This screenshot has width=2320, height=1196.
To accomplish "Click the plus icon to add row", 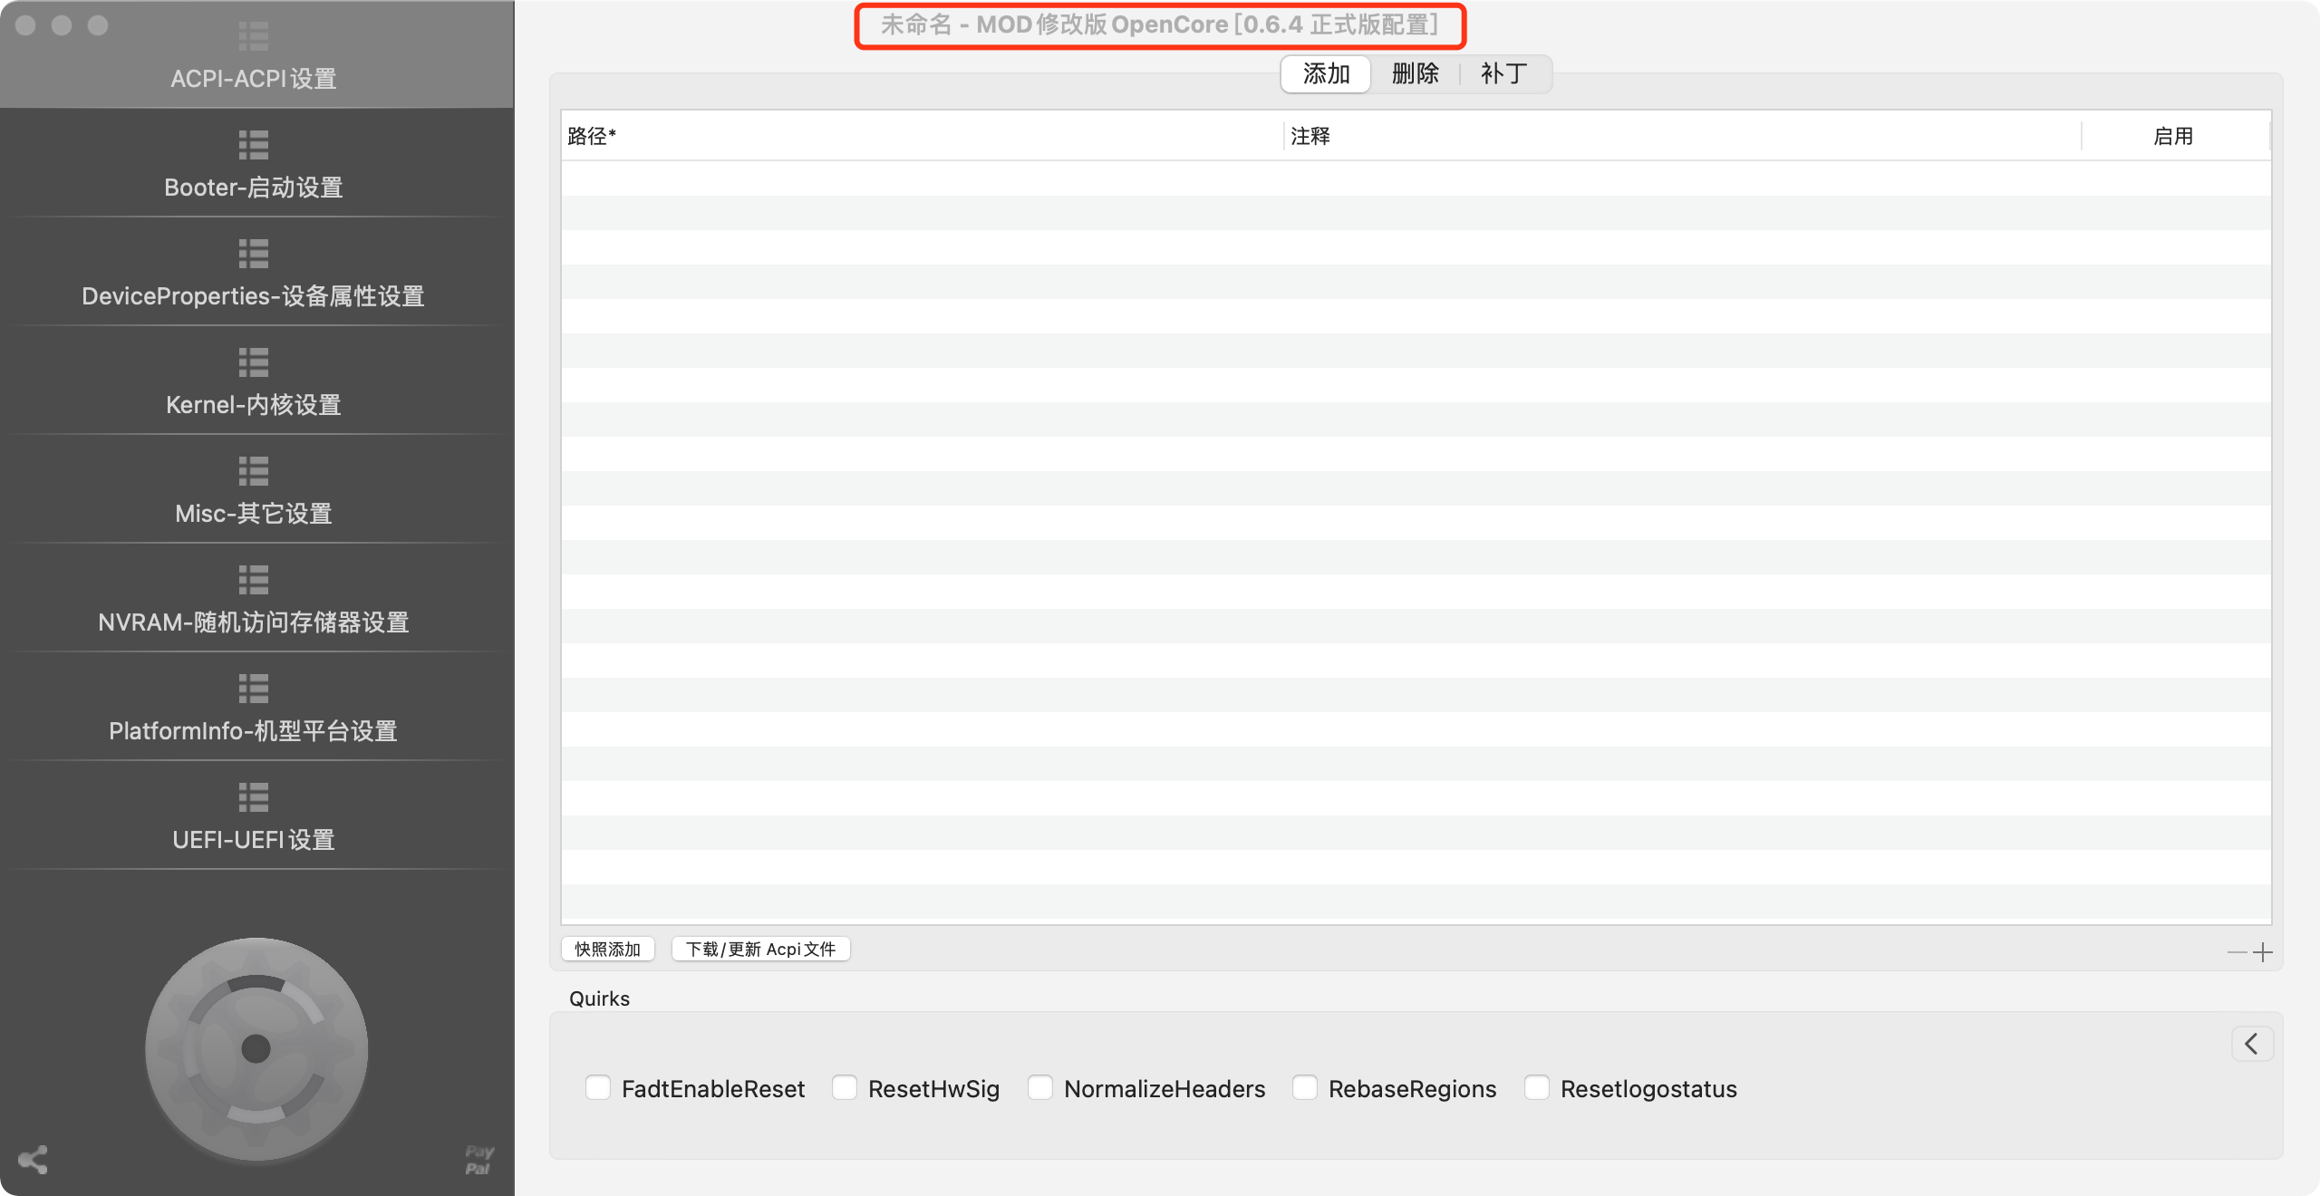I will pos(2263,952).
